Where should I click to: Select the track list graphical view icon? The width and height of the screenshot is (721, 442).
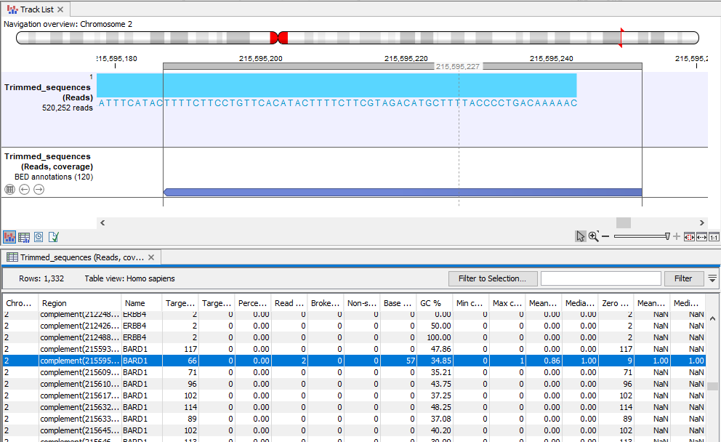point(10,237)
